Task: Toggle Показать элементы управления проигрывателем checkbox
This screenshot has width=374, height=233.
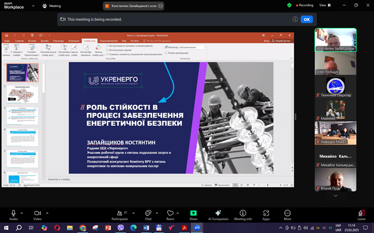Action: 108,54
